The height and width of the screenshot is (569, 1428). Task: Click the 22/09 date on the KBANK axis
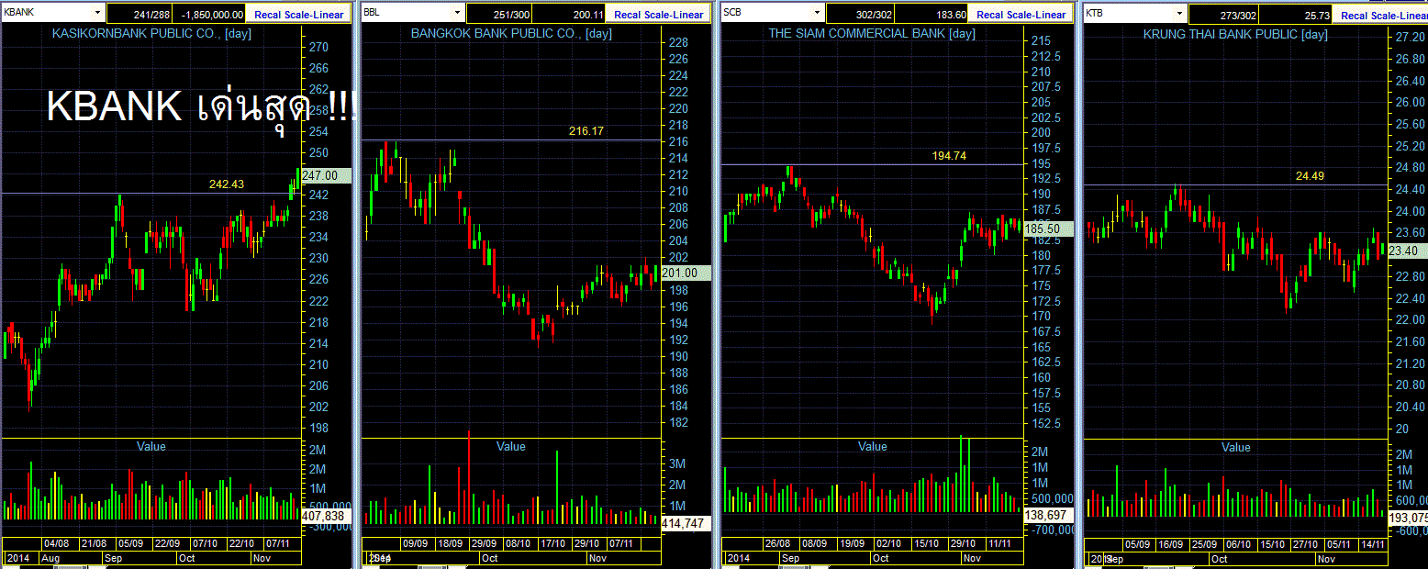point(165,543)
